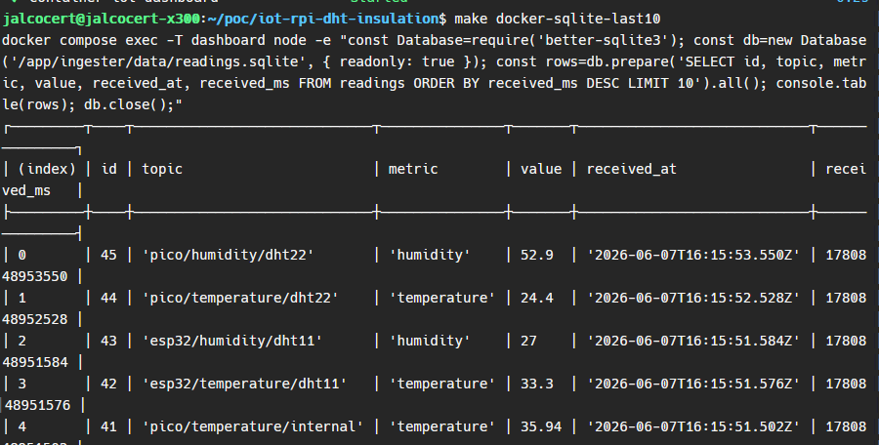879x445 pixels.
Task: Click topic 'esp32/humidity/dht11' cell
Action: [x=232, y=341]
